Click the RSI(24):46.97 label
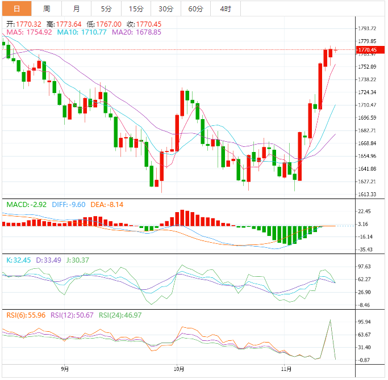Image resolution: width=388 pixels, height=380 pixels. pyautogui.click(x=120, y=315)
